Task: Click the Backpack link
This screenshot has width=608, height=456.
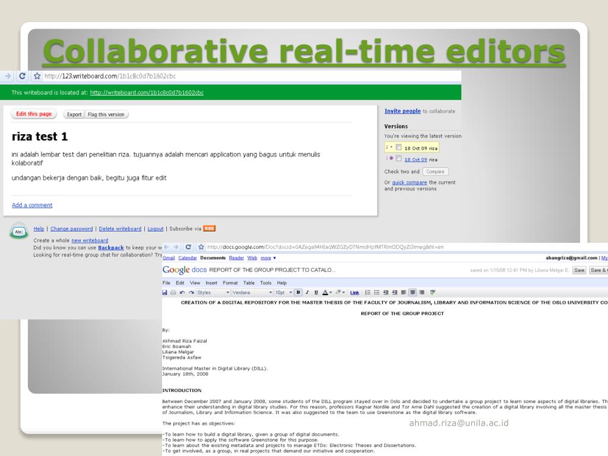Action: click(x=111, y=248)
